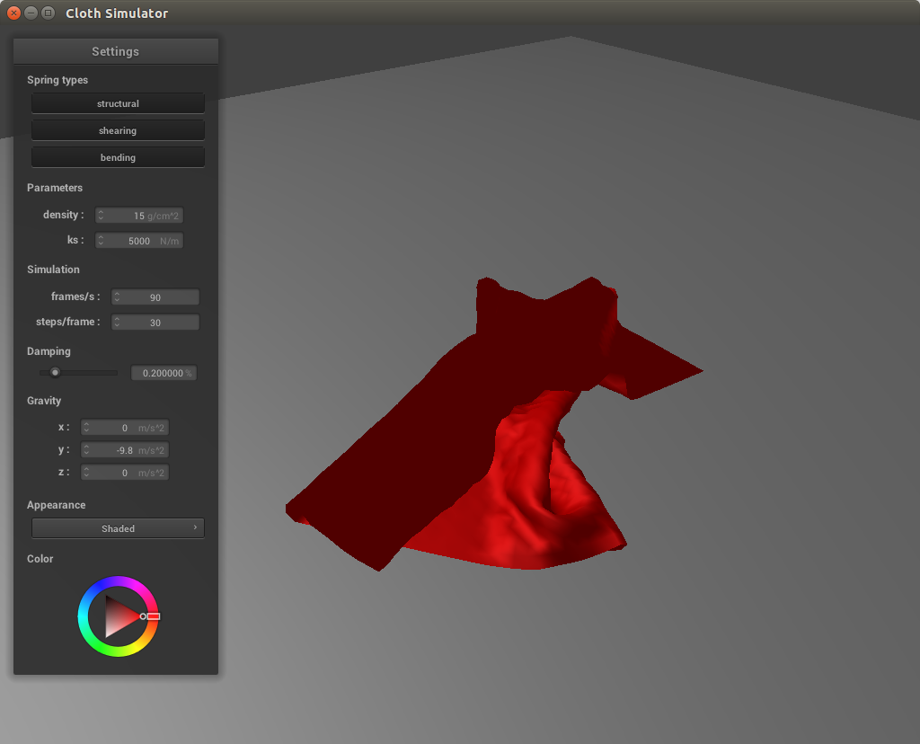Click the Settings panel header
Viewport: 920px width, 744px height.
(116, 51)
